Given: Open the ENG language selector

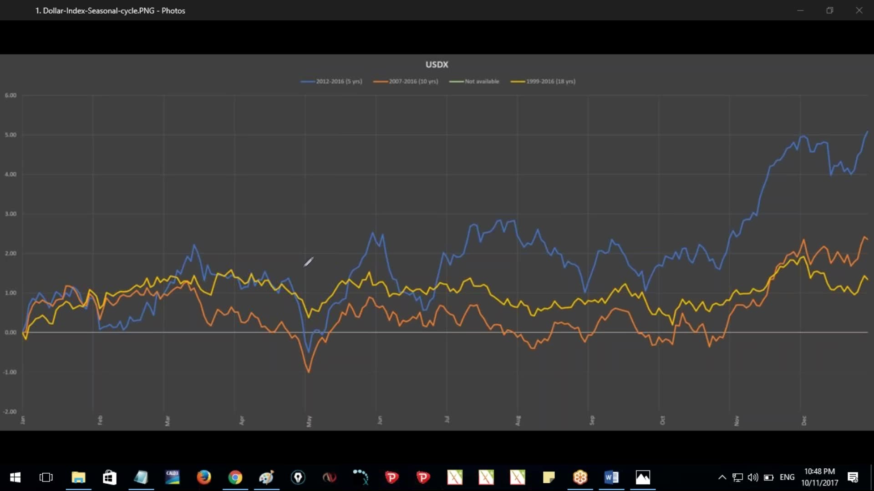Looking at the screenshot, I should [787, 477].
